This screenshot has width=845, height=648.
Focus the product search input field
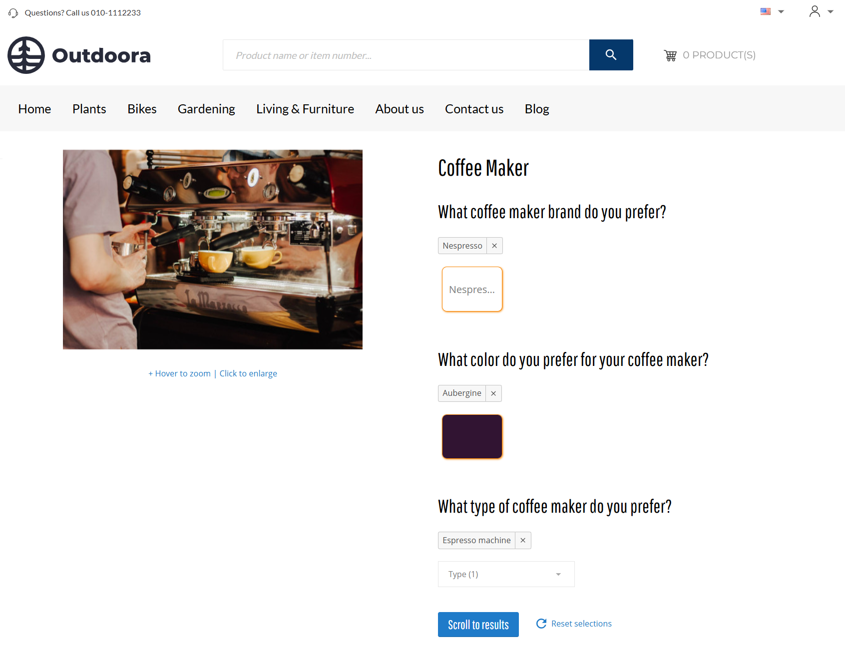[406, 55]
